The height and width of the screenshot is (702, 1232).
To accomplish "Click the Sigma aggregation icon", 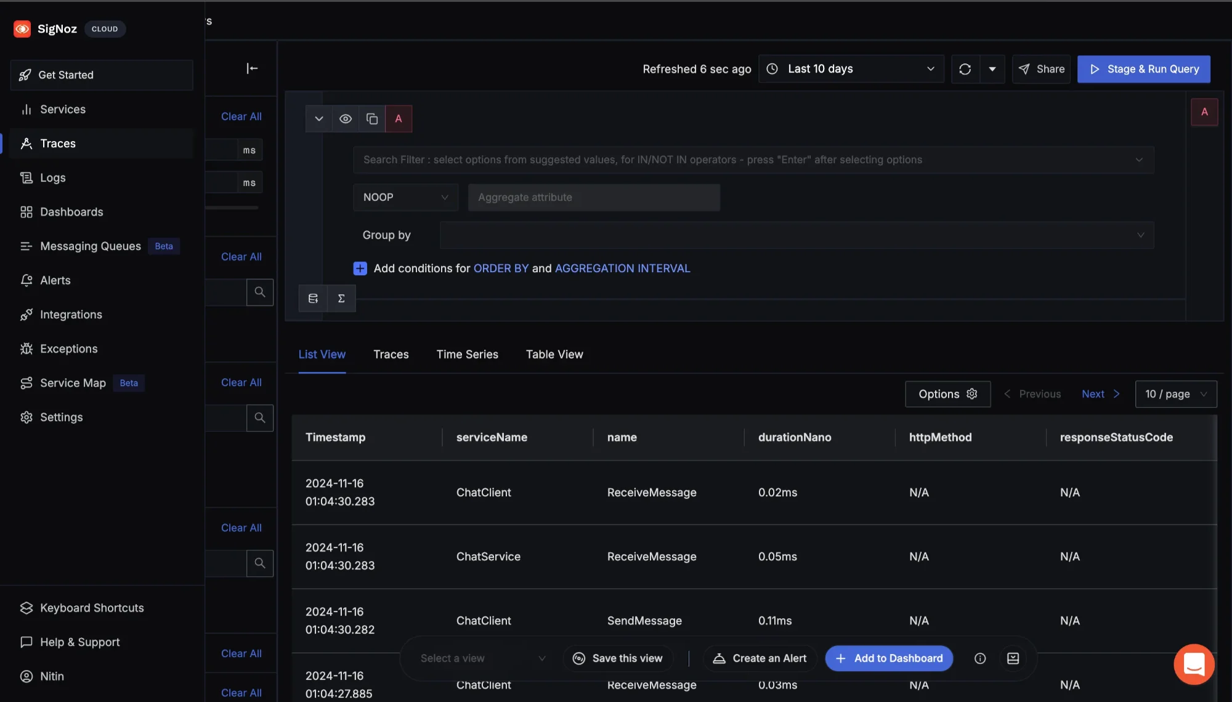I will coord(341,299).
